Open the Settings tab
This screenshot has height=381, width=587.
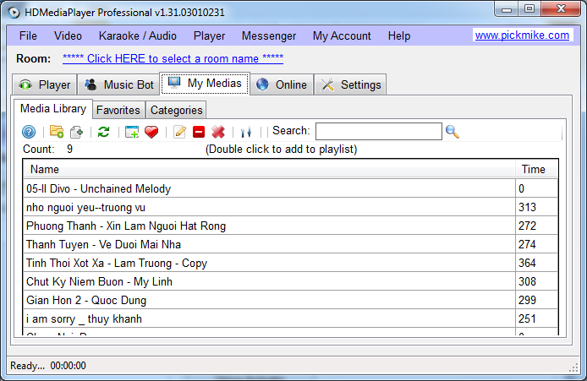(x=350, y=84)
